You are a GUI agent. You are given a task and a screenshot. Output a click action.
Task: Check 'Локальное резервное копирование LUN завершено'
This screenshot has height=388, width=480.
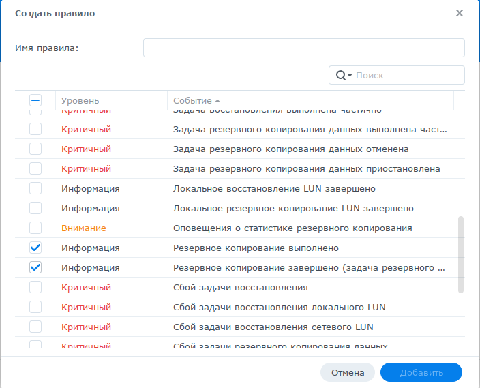pos(35,208)
